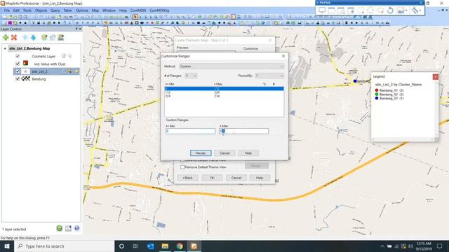Open the Query menu
The height and width of the screenshot is (252, 449).
[55, 10]
